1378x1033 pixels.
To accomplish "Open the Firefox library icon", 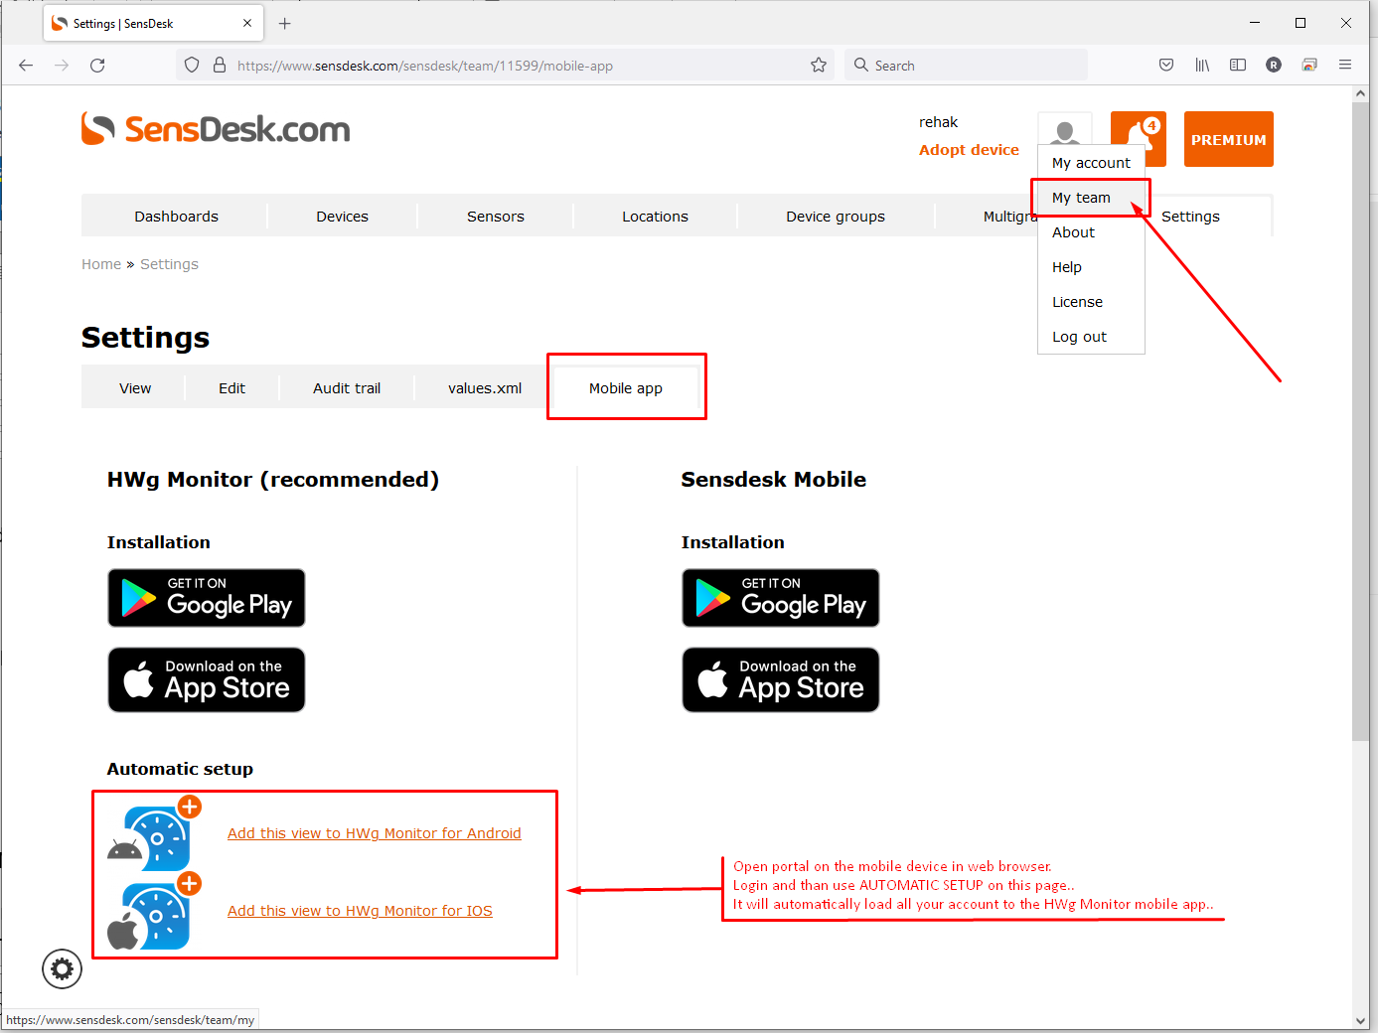I will 1202,66.
